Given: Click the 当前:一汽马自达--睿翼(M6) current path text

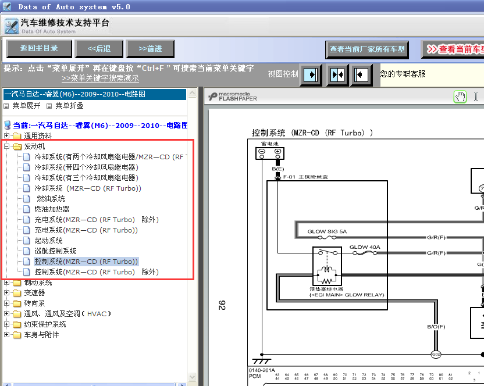Looking at the screenshot, I should (x=100, y=126).
